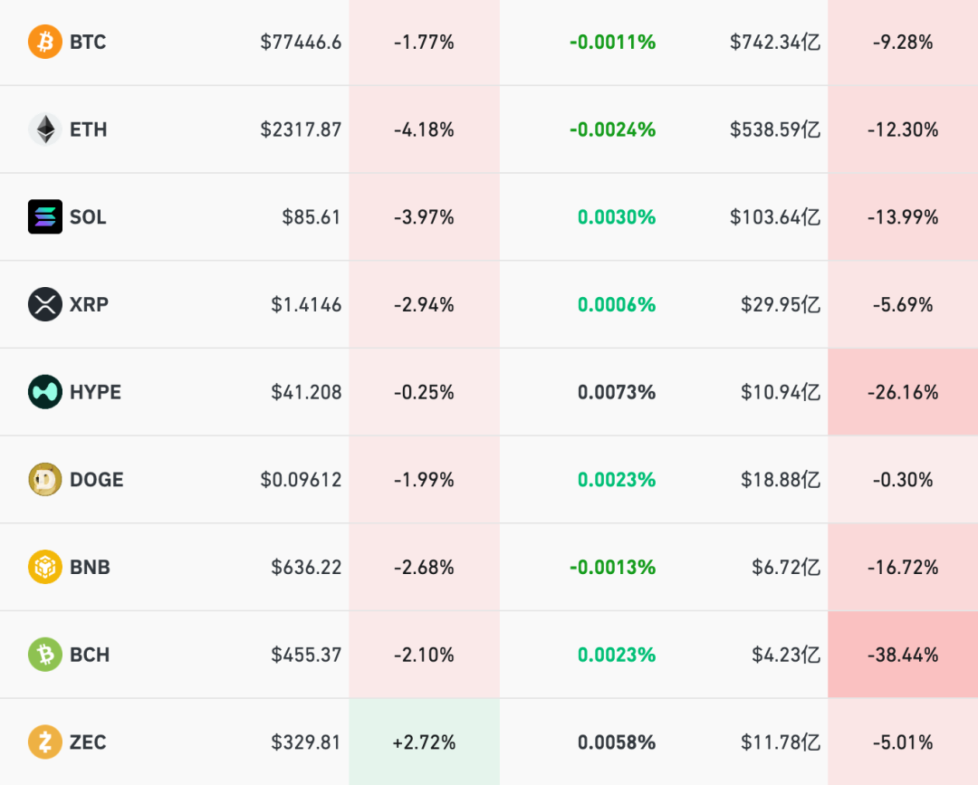Select the HYPE ticker name
This screenshot has width=978, height=785.
pyautogui.click(x=95, y=392)
